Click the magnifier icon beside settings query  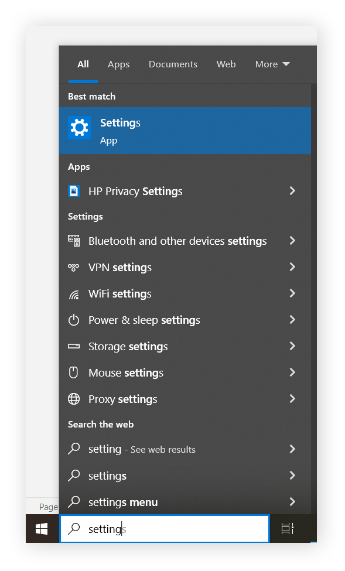74,528
